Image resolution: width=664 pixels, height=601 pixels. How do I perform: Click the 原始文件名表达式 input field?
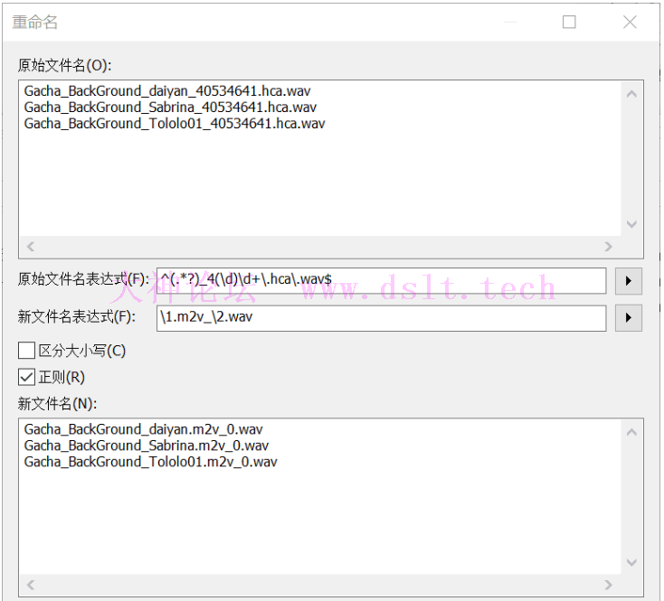pyautogui.click(x=380, y=281)
